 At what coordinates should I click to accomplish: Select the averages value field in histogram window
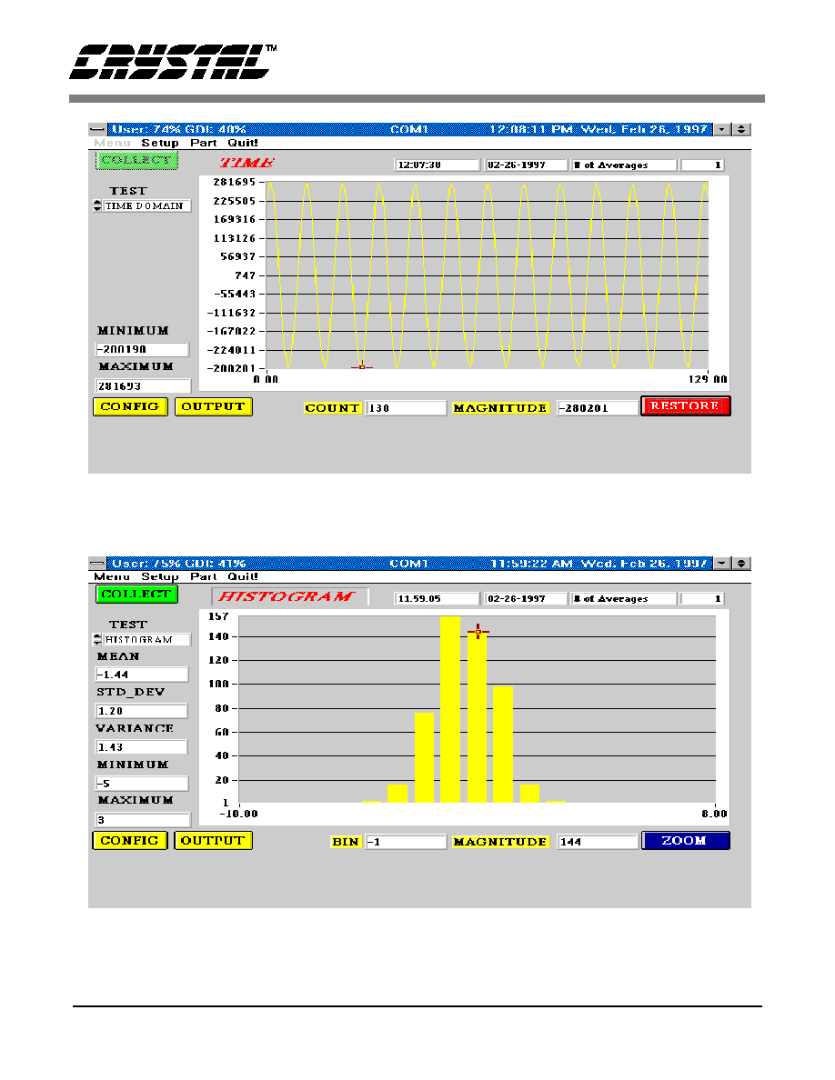click(702, 598)
